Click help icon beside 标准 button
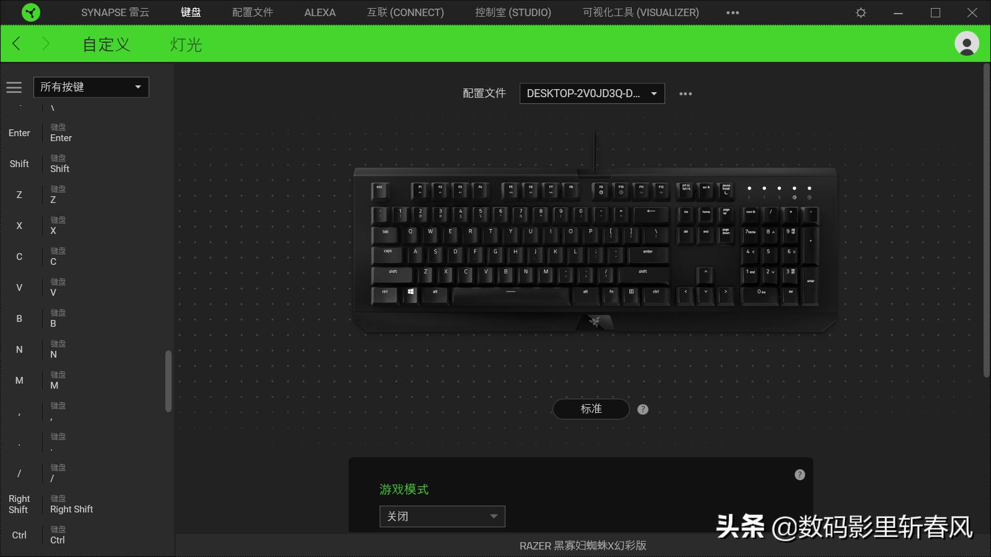 click(643, 409)
